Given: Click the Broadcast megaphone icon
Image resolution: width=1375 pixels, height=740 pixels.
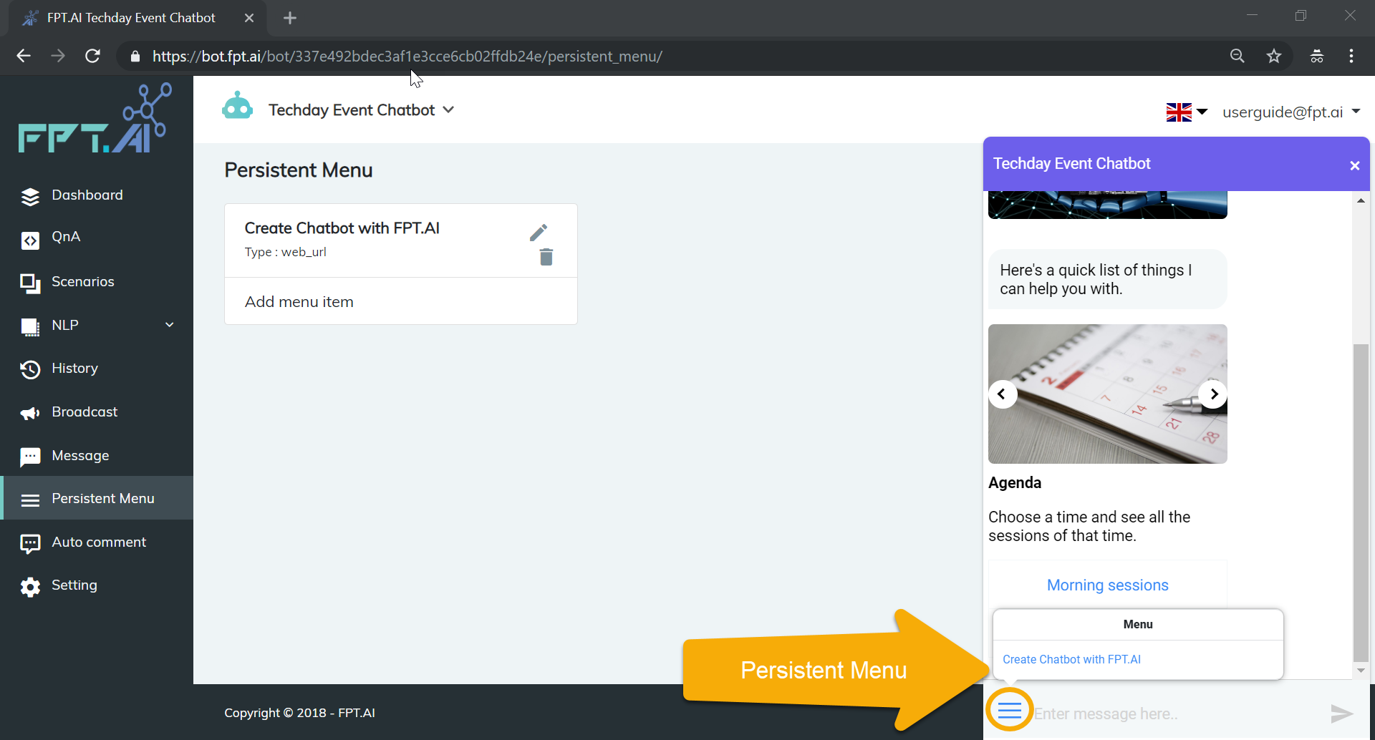Looking at the screenshot, I should (x=30, y=413).
